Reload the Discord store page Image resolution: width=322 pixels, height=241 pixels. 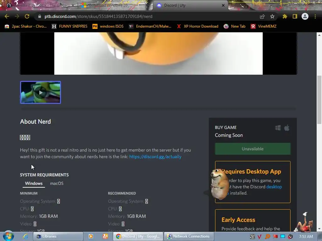click(27, 16)
